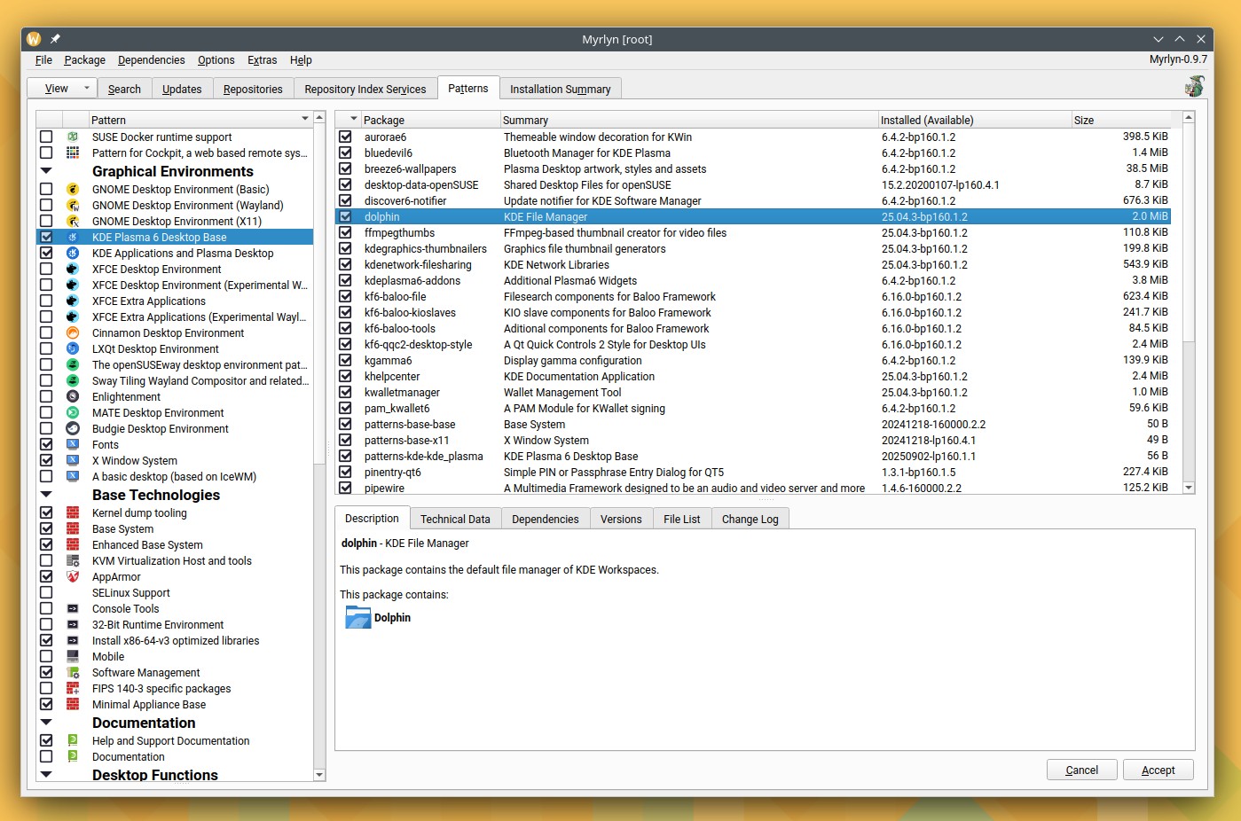Screen dimensions: 1241x821
Task: Uncheck the dolphin package checkbox
Action: (x=346, y=217)
